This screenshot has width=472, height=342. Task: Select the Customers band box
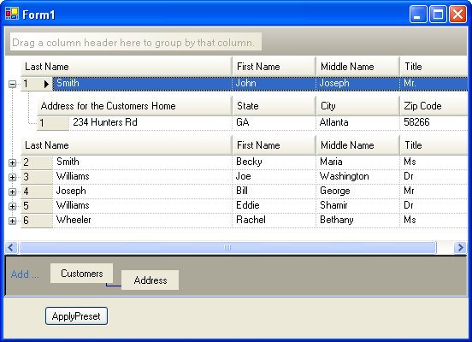pyautogui.click(x=81, y=274)
